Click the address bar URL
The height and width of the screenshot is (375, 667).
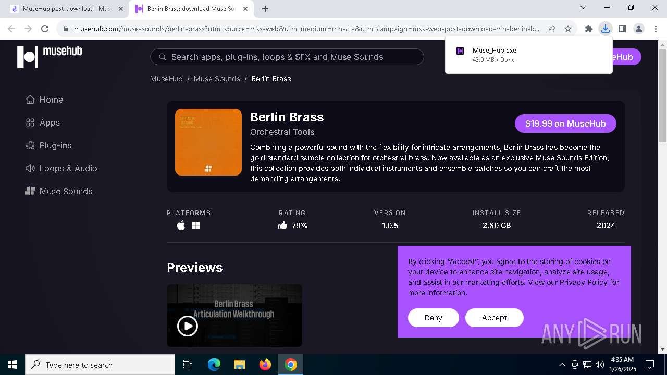(306, 29)
